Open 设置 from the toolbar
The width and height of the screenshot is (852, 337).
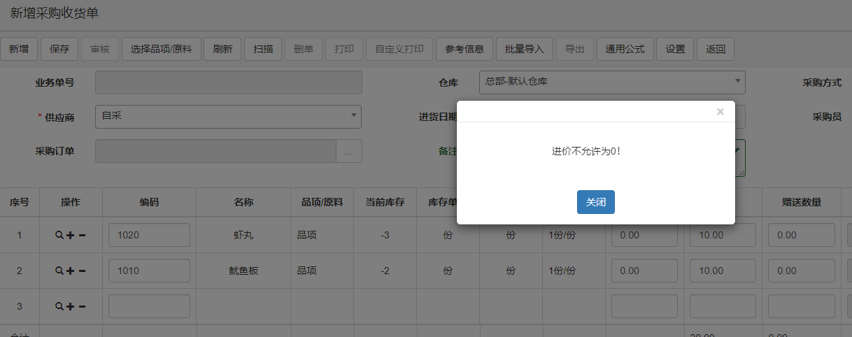(675, 49)
